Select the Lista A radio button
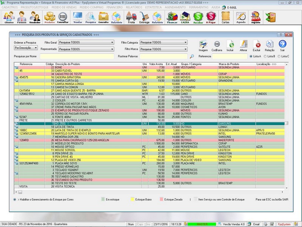Image resolution: width=302 pixels, height=227 pixels. pos(251,56)
